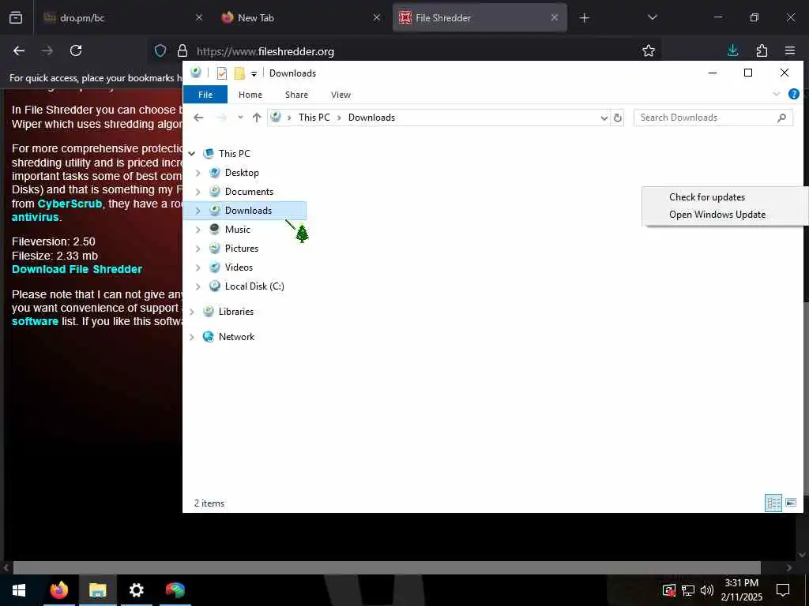Go back one page in Firefox
809x606 pixels.
19,50
